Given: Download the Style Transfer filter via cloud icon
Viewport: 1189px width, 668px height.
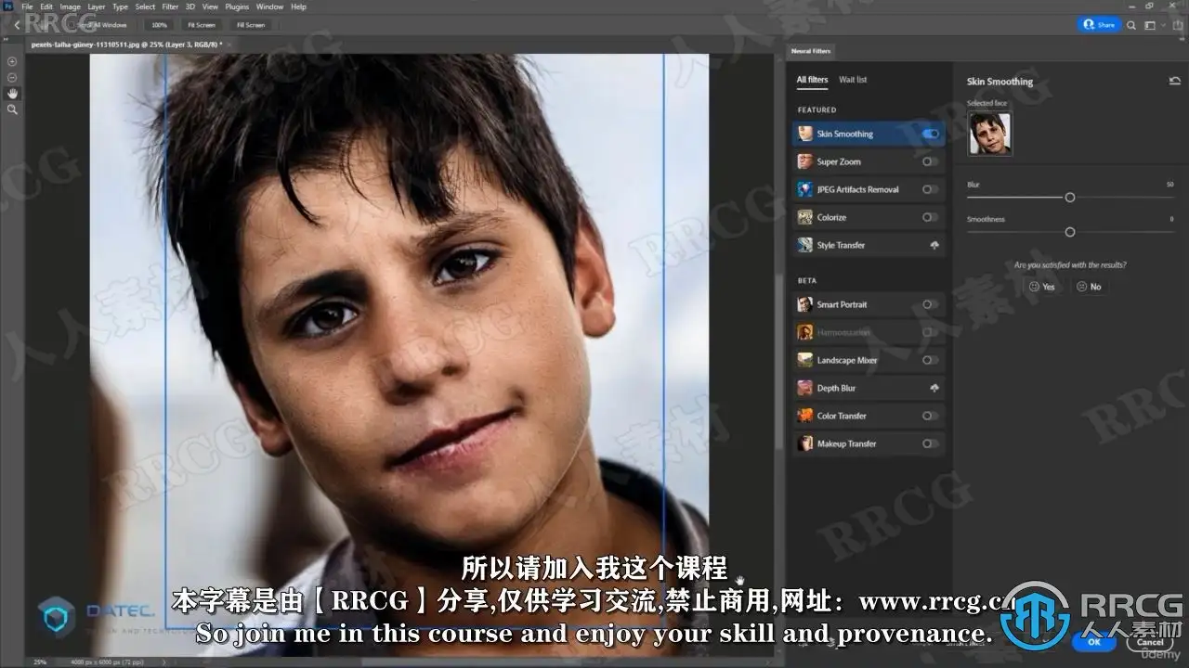Looking at the screenshot, I should point(934,245).
